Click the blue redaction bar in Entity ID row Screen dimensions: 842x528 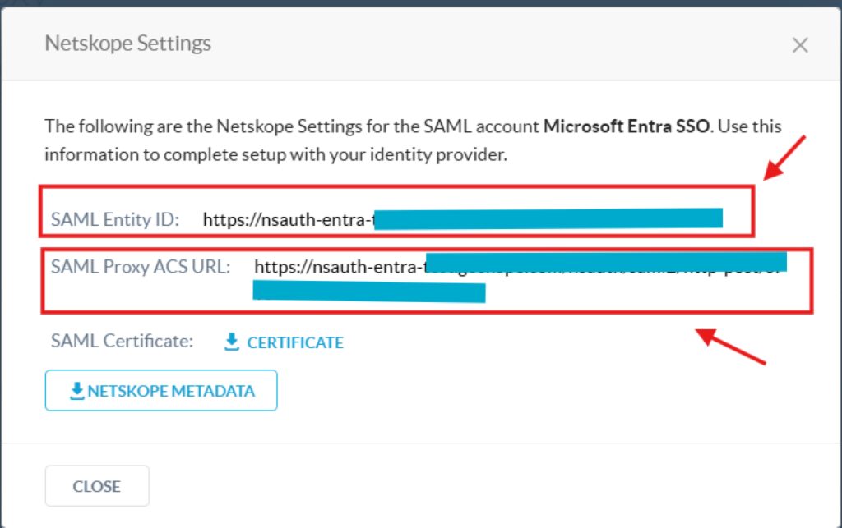pyautogui.click(x=548, y=218)
